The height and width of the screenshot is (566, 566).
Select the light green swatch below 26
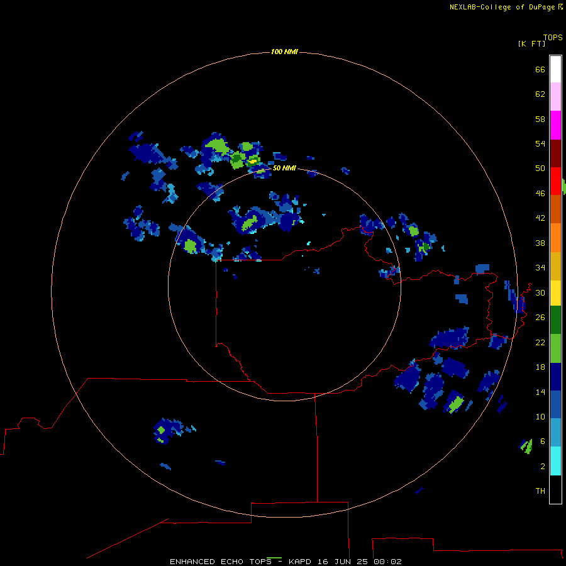(555, 348)
